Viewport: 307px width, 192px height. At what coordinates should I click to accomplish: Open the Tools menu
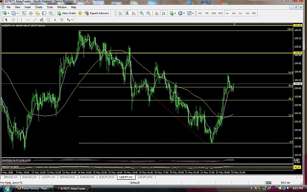50,7
